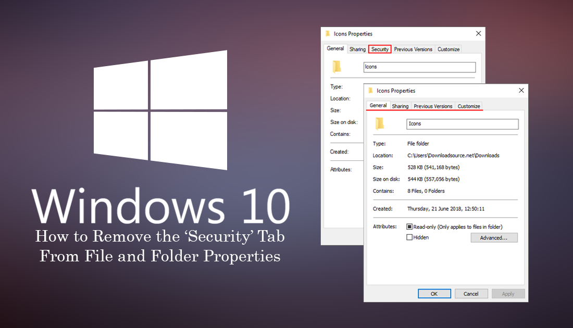Enable the Hidden attribute checkbox
The image size is (573, 328).
pos(409,237)
